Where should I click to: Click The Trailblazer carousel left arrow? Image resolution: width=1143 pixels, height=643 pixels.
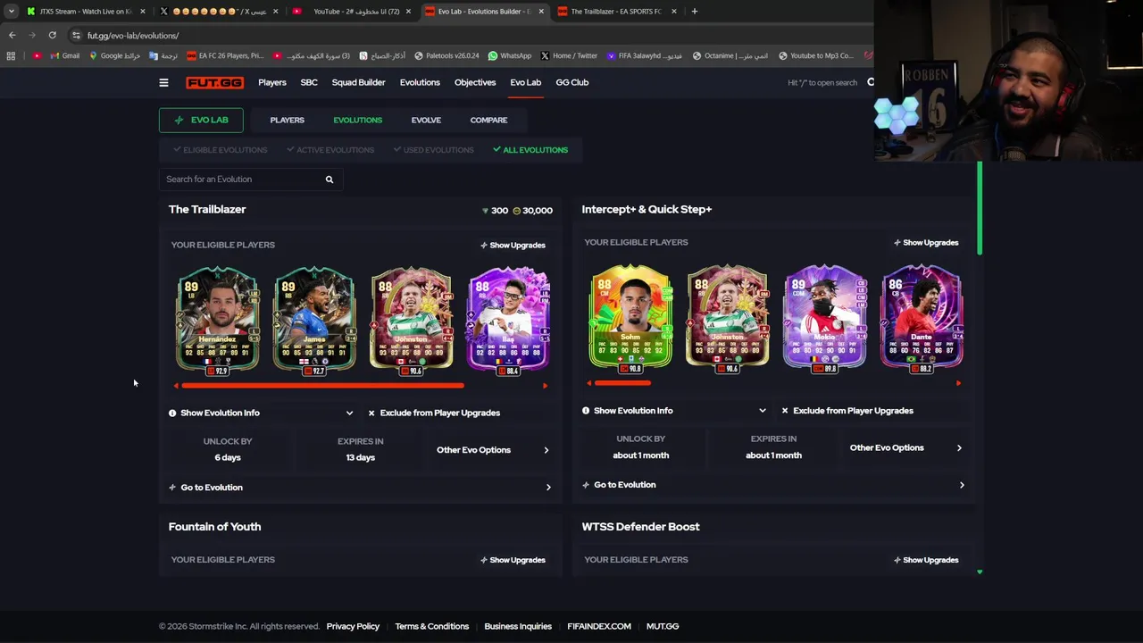coord(176,386)
